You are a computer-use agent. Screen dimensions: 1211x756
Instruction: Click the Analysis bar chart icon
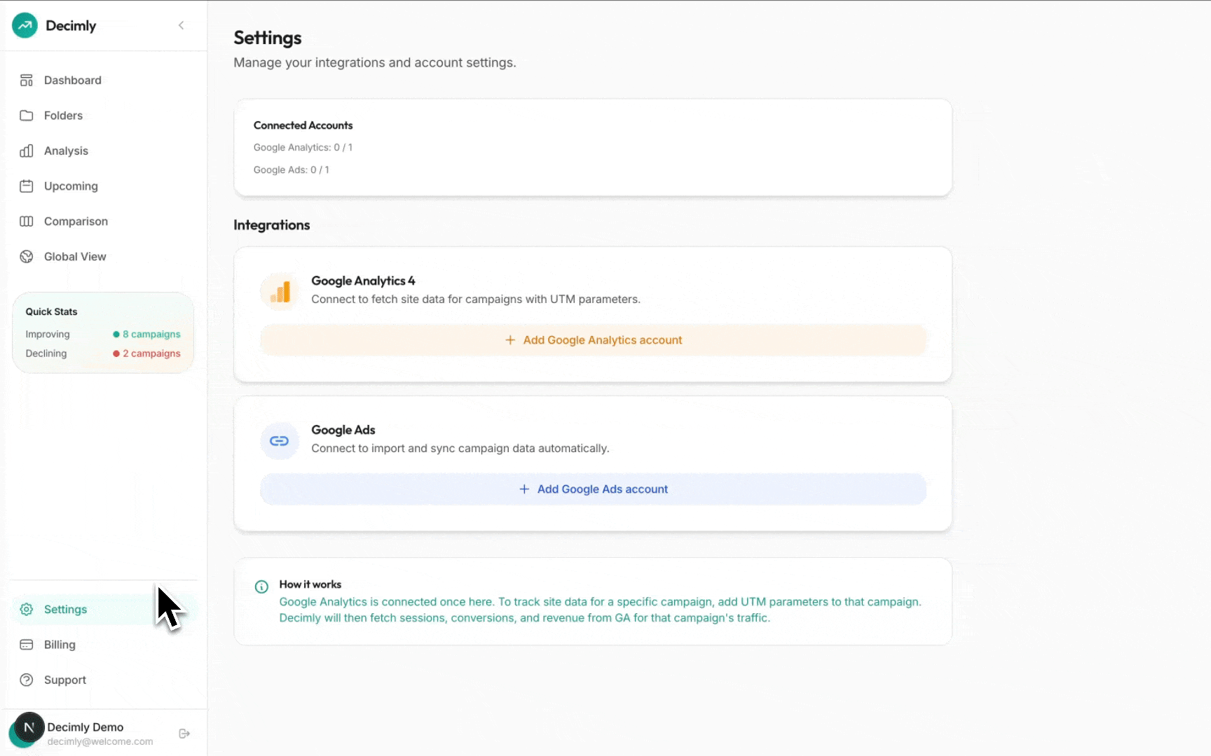pyautogui.click(x=27, y=151)
